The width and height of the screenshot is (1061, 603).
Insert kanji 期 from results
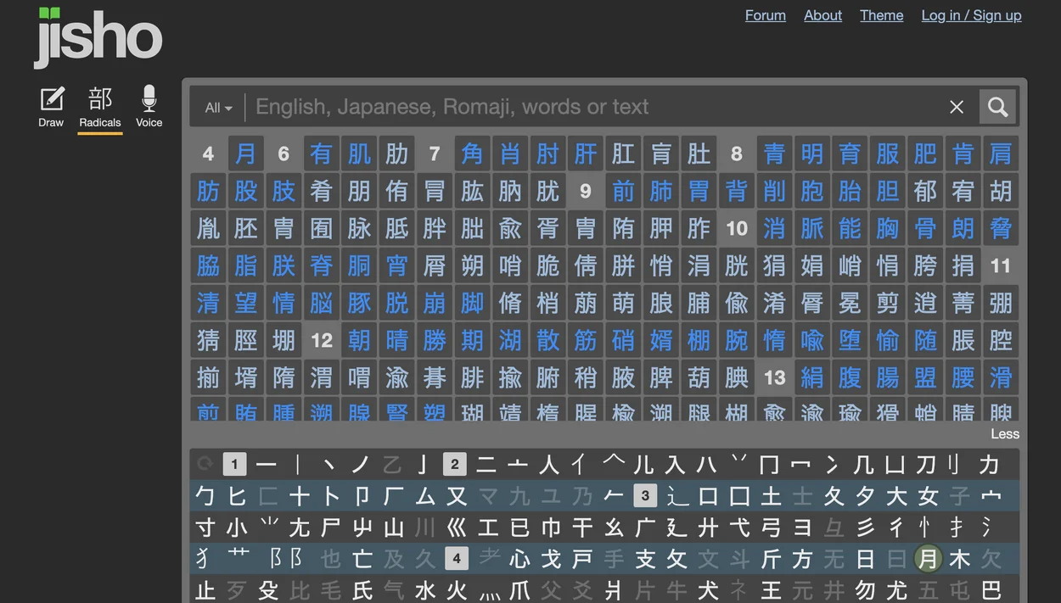pyautogui.click(x=472, y=340)
